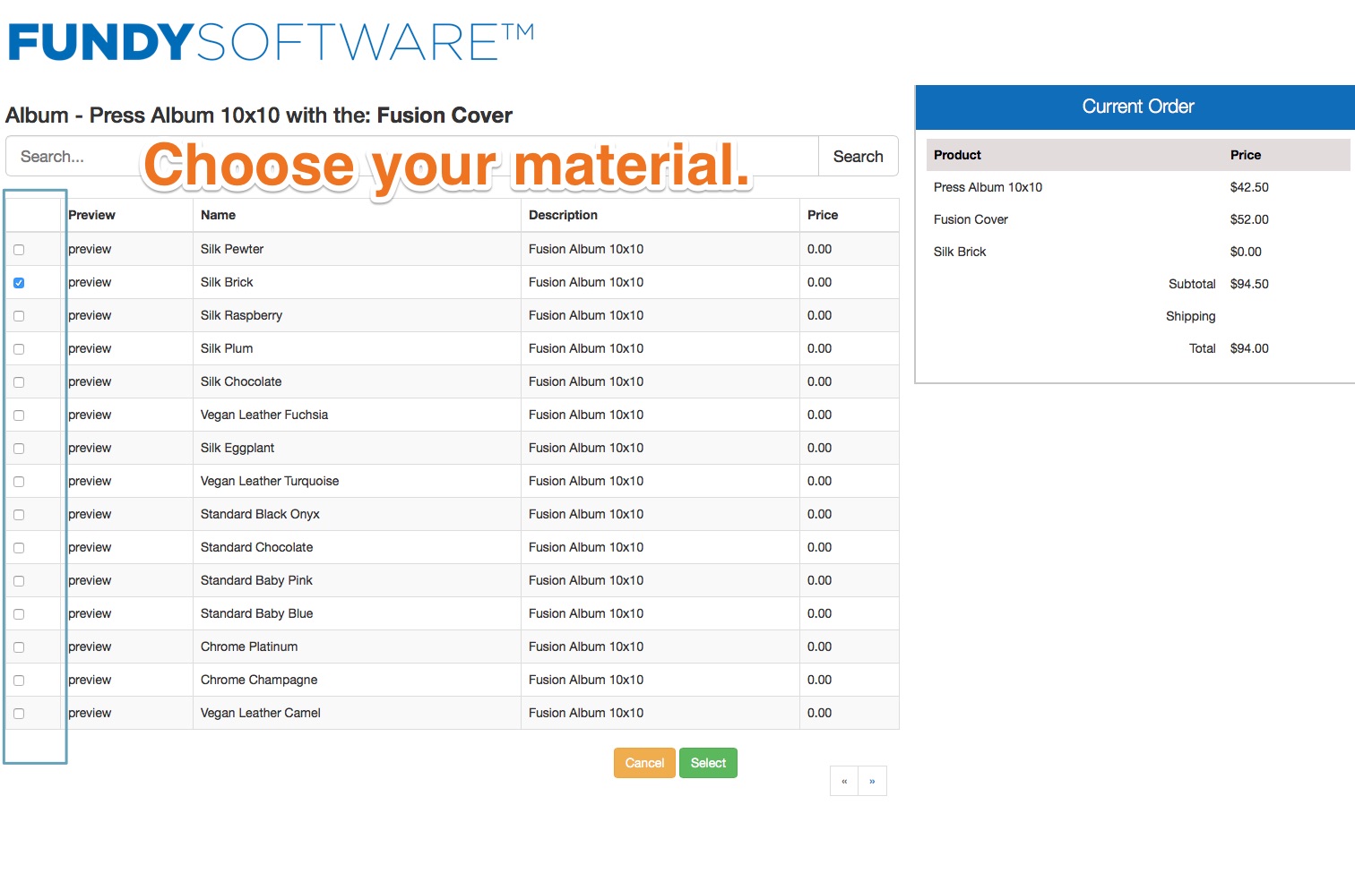Open preview link for Silk Plum
This screenshot has width=1355, height=882.
[90, 348]
